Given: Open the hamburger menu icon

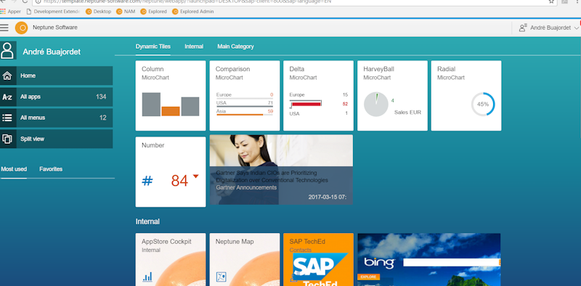Looking at the screenshot, I should pyautogui.click(x=4, y=28).
